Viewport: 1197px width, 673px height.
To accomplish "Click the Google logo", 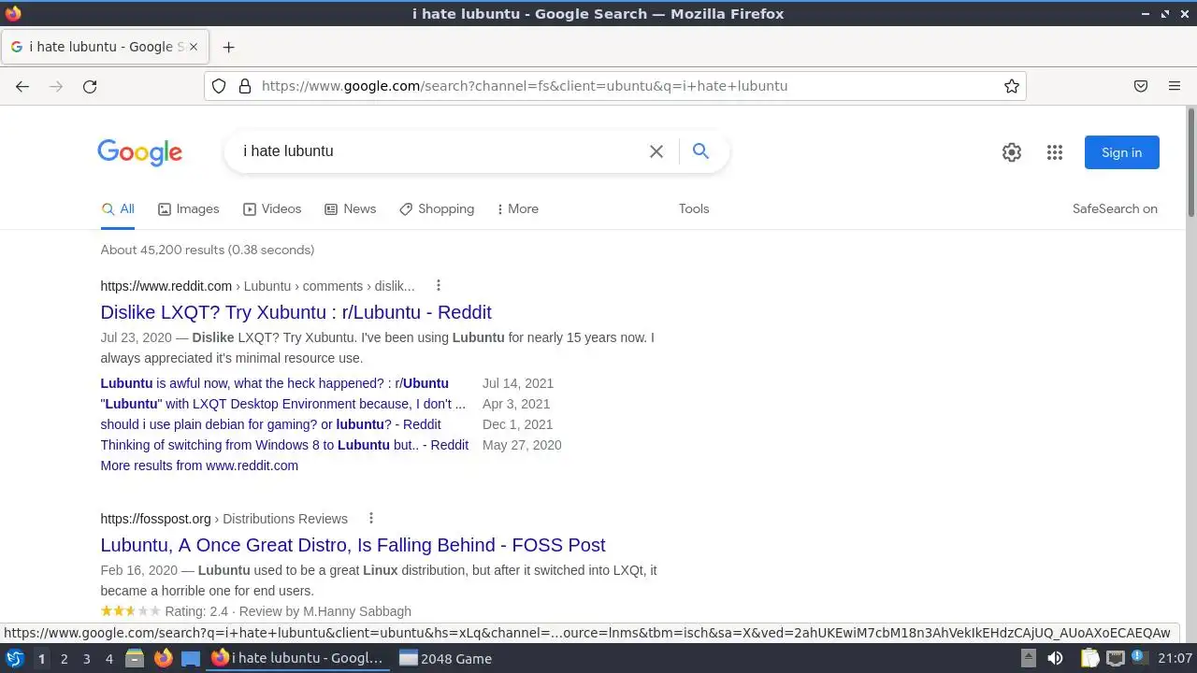I will (x=139, y=152).
